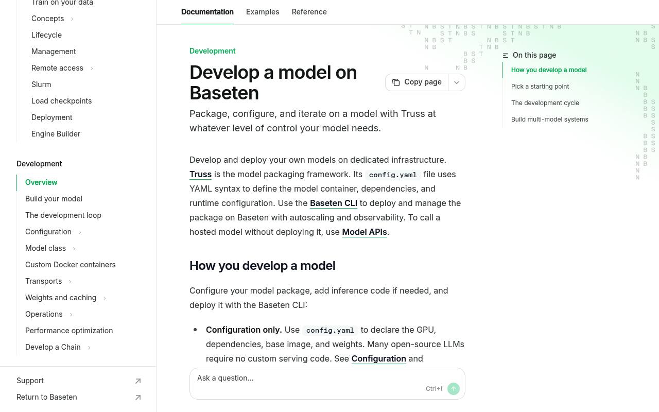Submit question with the green send arrow
Viewport: 659px width, 412px height.
coord(454,389)
